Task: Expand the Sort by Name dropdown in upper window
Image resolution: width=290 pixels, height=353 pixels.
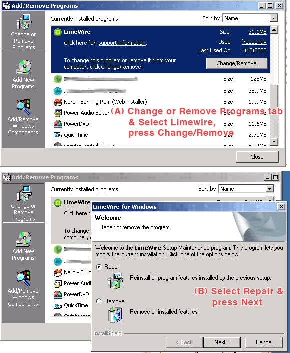Action: 274,18
